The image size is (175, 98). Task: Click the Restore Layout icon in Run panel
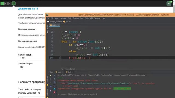(x=51, y=87)
